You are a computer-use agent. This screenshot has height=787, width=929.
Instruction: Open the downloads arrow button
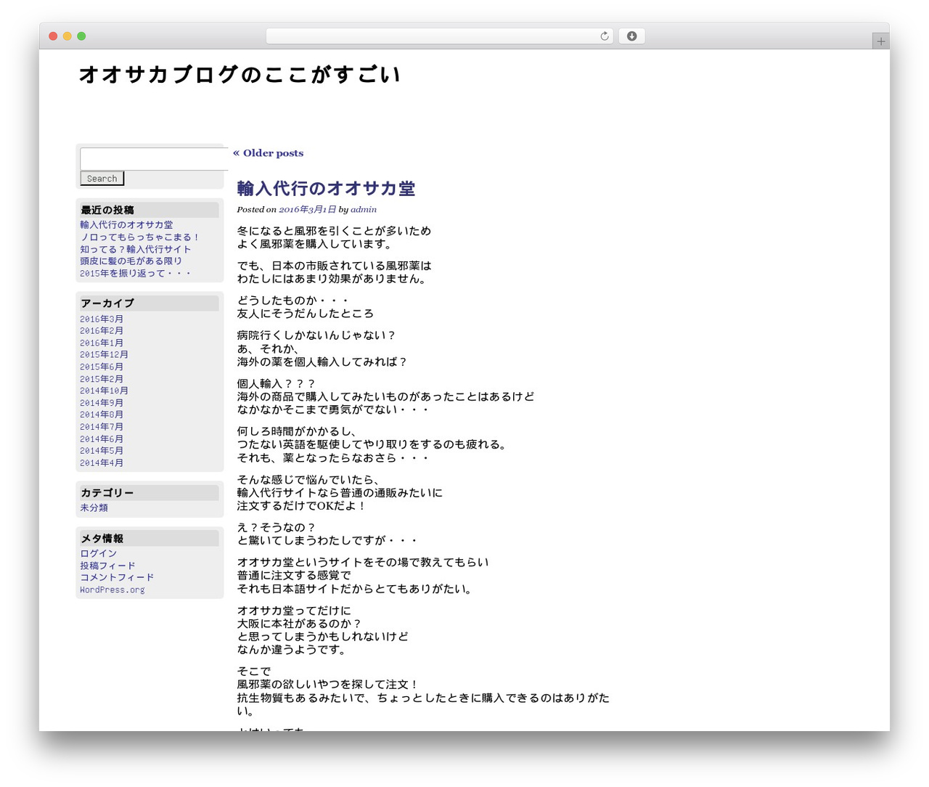[631, 36]
